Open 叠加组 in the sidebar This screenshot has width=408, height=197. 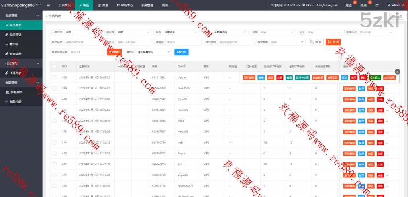coord(14,44)
